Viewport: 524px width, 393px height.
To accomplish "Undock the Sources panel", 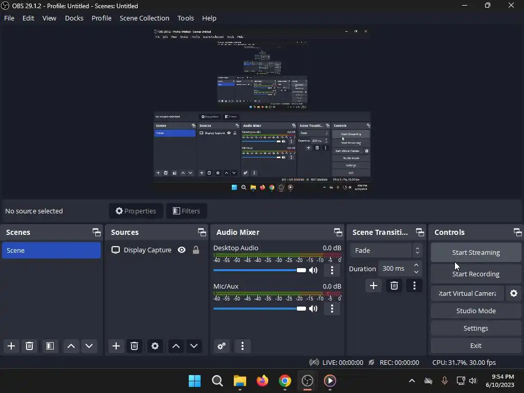I will point(202,232).
